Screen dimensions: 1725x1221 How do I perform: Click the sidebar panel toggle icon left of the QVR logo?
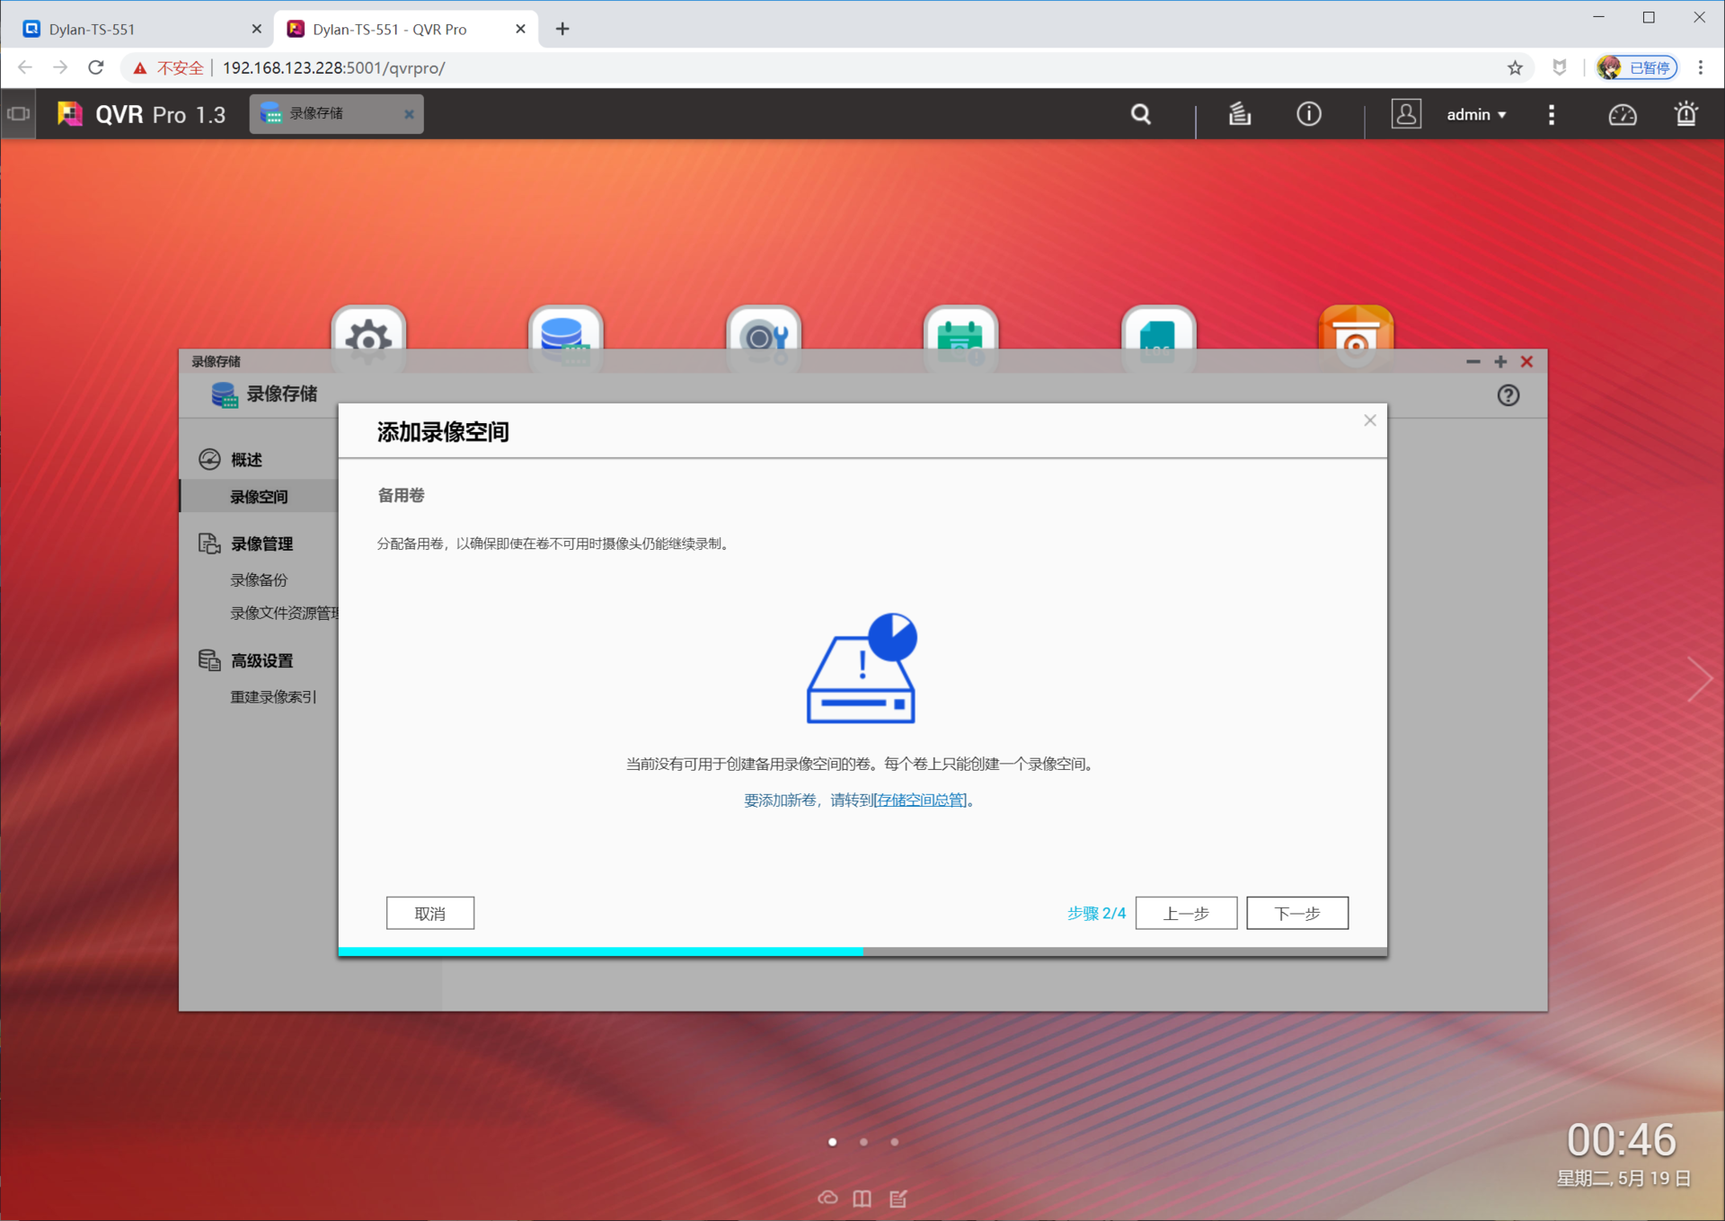(x=18, y=114)
